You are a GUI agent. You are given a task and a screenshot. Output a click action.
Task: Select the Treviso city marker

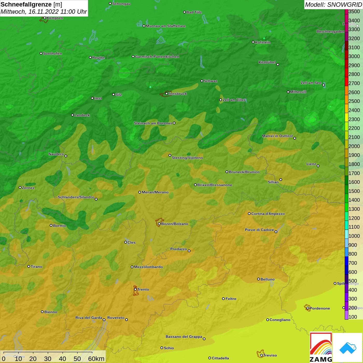pyautogui.click(x=261, y=355)
